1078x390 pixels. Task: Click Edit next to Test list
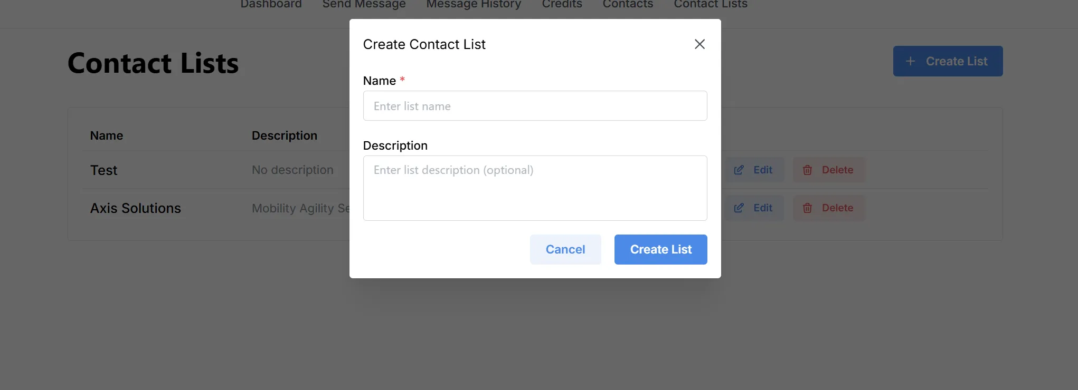pyautogui.click(x=754, y=170)
